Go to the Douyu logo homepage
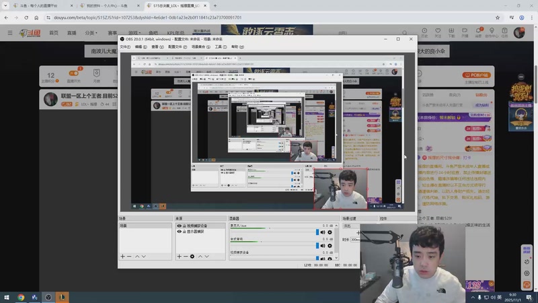 click(x=30, y=33)
